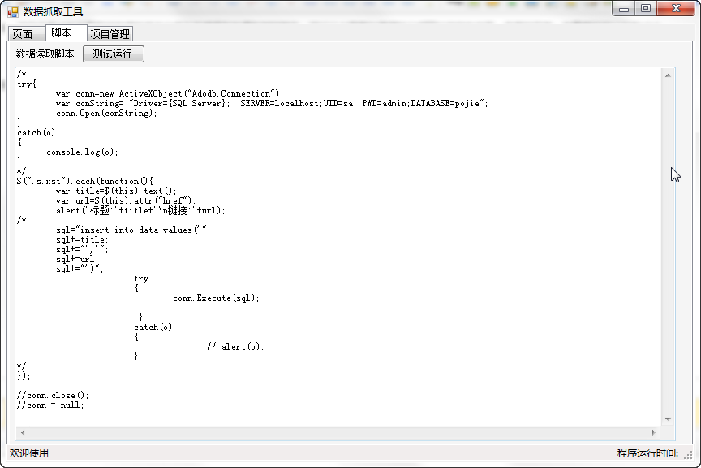Screen dimensions: 701x468
Task: Click the $(".s.xst").each line
Action: 85,181
